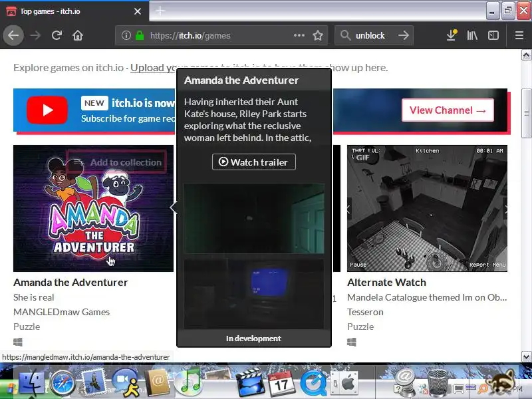Click the She is real tagline
This screenshot has height=399, width=532.
(x=34, y=297)
